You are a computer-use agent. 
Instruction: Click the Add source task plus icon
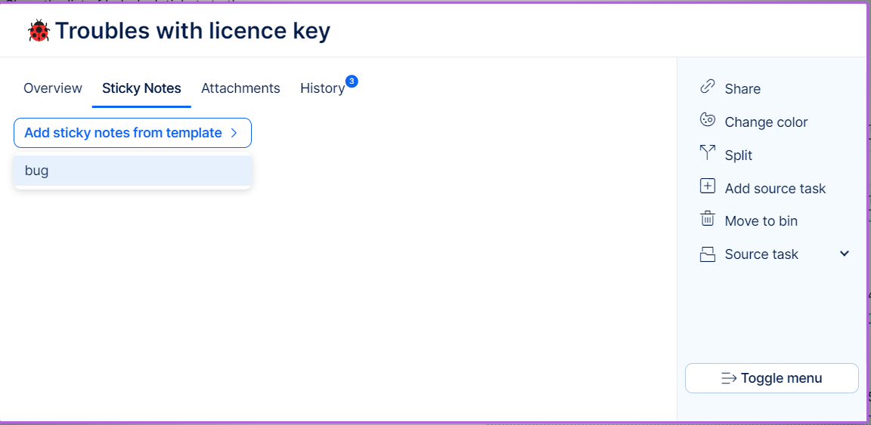708,186
